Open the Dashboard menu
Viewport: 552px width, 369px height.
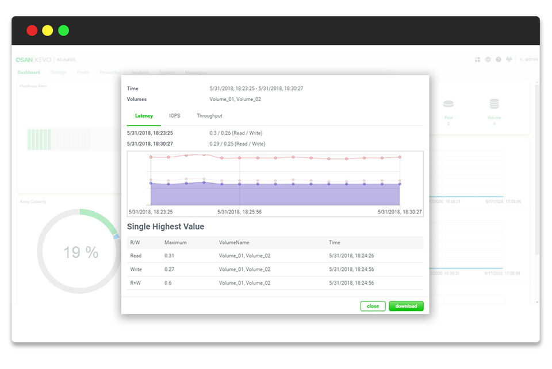pyautogui.click(x=29, y=72)
